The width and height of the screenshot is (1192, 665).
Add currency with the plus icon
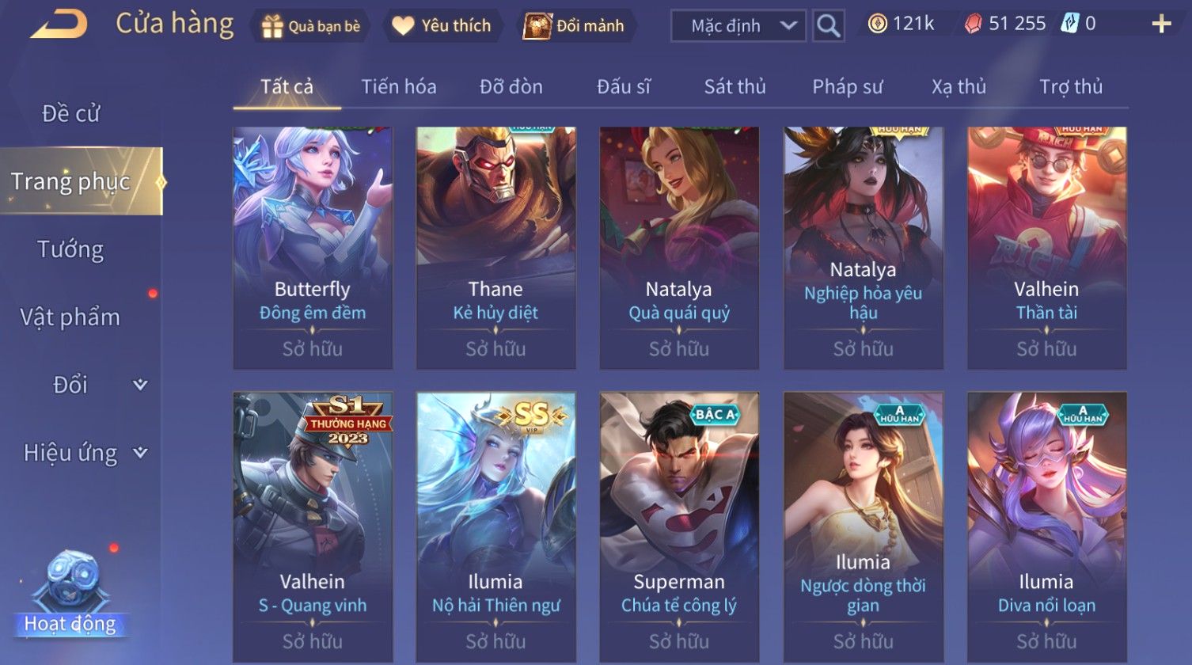tap(1161, 25)
